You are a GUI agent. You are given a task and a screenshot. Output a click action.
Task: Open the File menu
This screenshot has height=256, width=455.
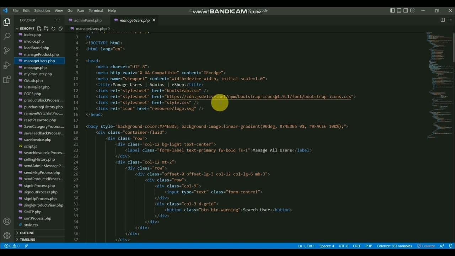15,11
